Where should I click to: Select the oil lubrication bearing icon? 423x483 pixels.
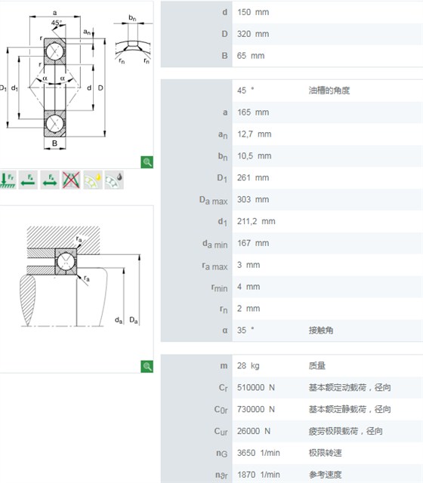(x=114, y=180)
